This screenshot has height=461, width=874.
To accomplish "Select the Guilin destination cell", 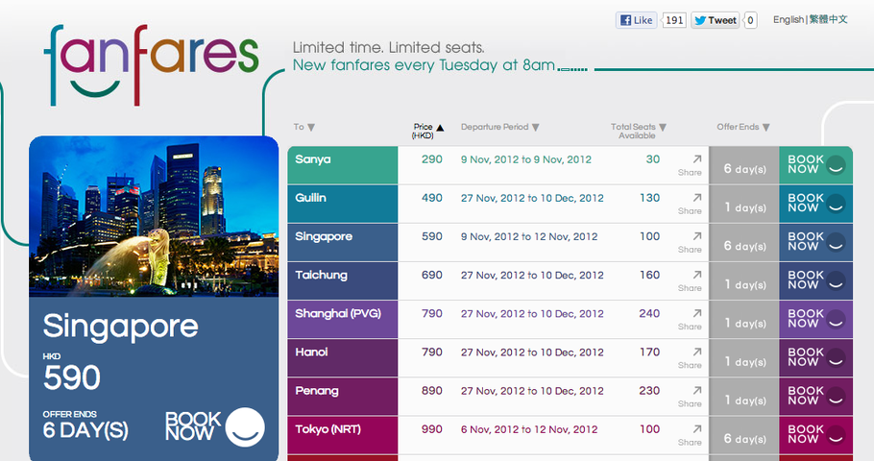I will click(x=343, y=204).
